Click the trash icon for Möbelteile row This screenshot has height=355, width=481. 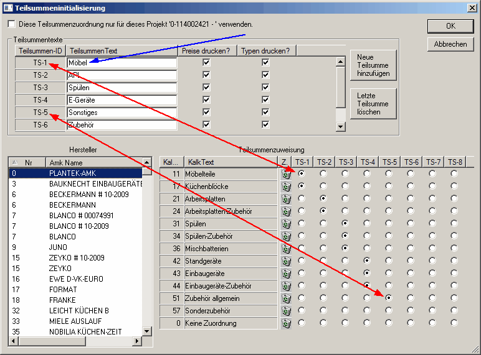[x=287, y=174]
